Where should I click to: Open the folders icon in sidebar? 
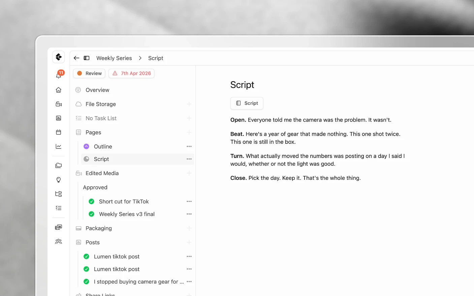pyautogui.click(x=59, y=166)
